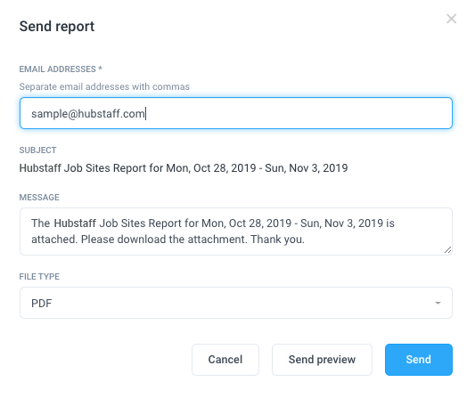Screen dimensions: 475x398
Task: Open the PDF file type dropdown
Action: click(x=236, y=303)
